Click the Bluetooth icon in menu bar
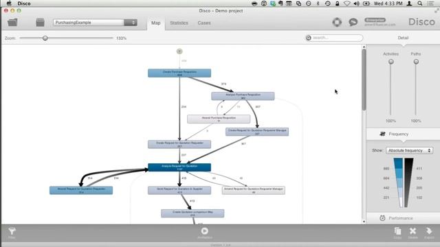Viewport: 440px width, 247px height. pyautogui.click(x=318, y=3)
